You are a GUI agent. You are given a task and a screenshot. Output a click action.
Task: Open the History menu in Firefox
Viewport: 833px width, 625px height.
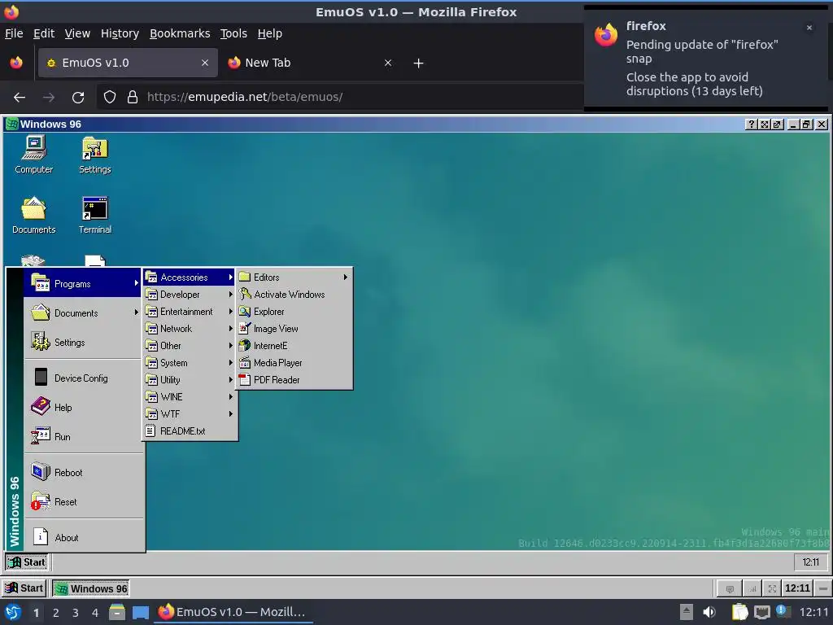[120, 33]
